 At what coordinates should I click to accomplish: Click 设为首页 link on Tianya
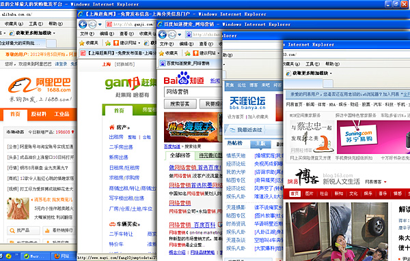(235, 117)
